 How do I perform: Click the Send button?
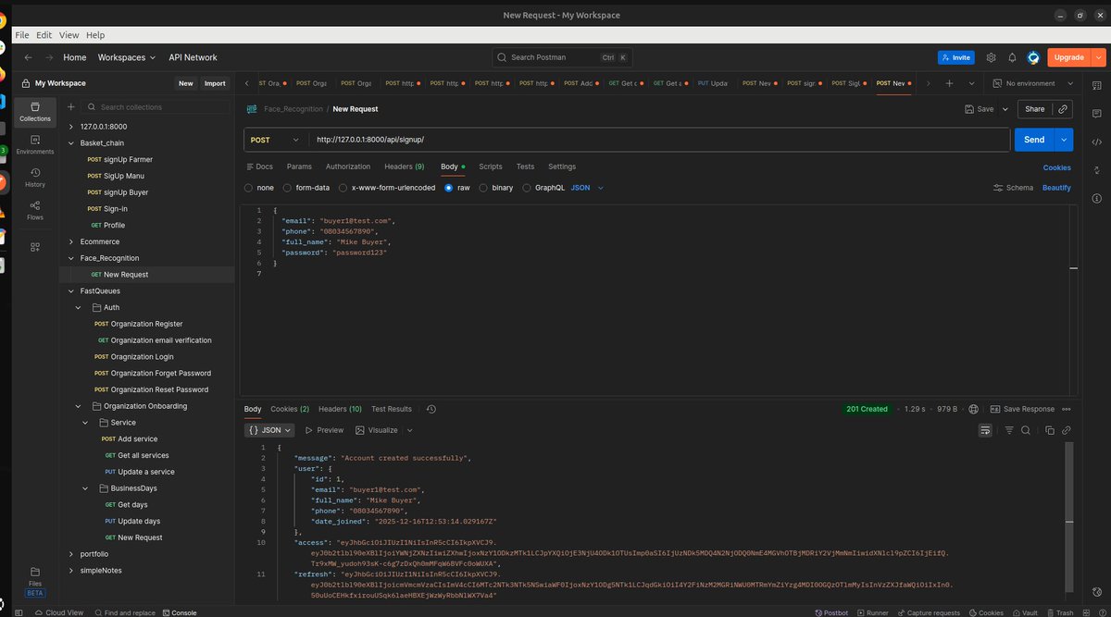[x=1033, y=139]
